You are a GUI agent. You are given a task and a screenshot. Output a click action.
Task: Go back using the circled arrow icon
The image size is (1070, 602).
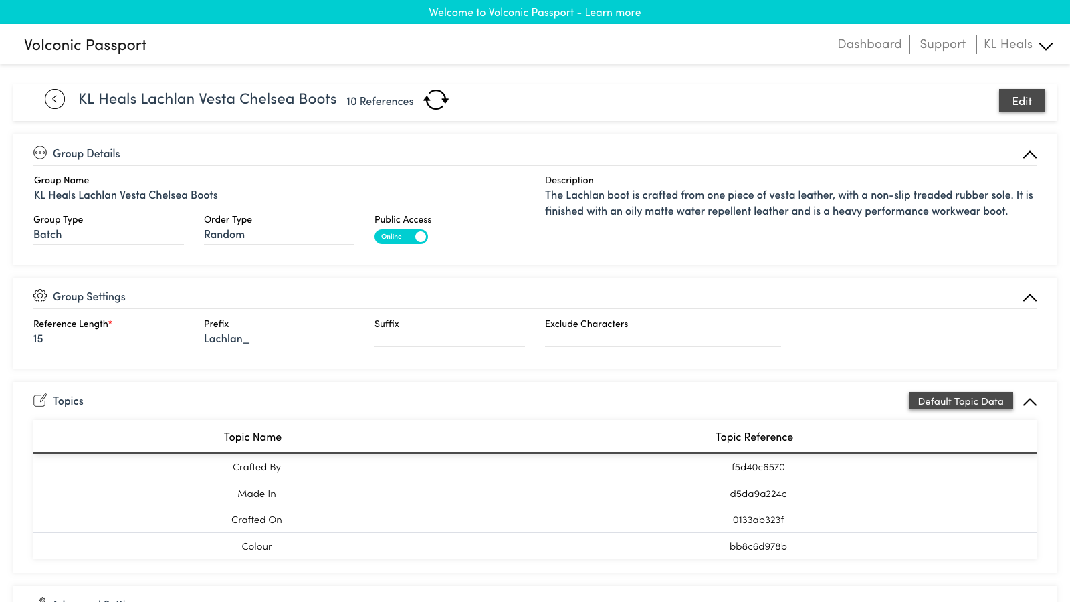coord(55,99)
